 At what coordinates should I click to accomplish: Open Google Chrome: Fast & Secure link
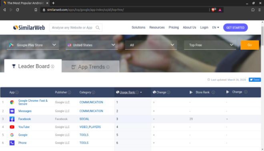pyautogui.click(x=33, y=102)
